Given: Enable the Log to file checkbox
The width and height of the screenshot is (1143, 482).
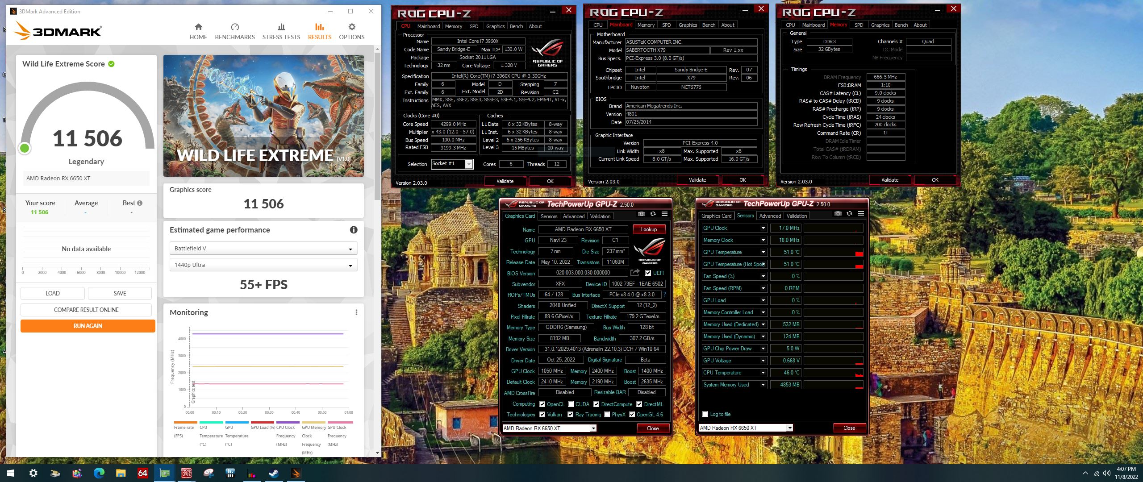Looking at the screenshot, I should [705, 414].
